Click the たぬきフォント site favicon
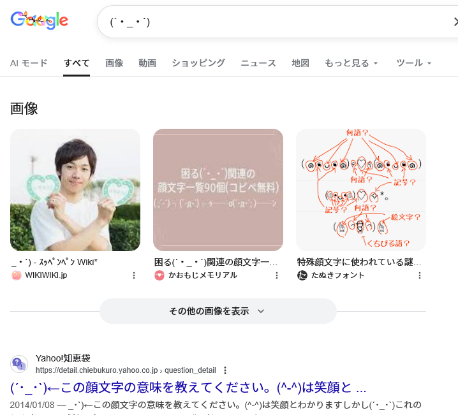458x415 pixels. tap(302, 275)
